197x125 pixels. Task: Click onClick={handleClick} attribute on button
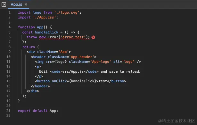[x=74, y=81]
